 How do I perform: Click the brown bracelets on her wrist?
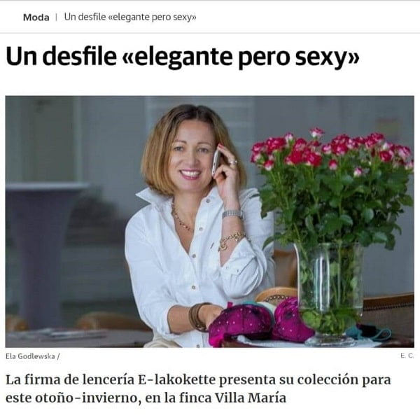(198, 316)
